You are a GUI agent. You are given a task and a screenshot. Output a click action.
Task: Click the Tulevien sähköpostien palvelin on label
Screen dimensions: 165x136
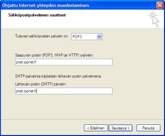point(41,36)
